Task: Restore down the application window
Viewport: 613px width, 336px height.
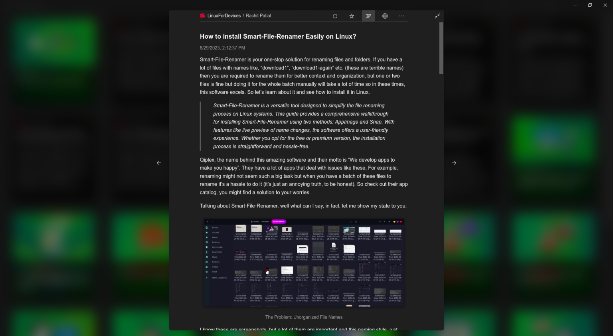Action: (590, 5)
